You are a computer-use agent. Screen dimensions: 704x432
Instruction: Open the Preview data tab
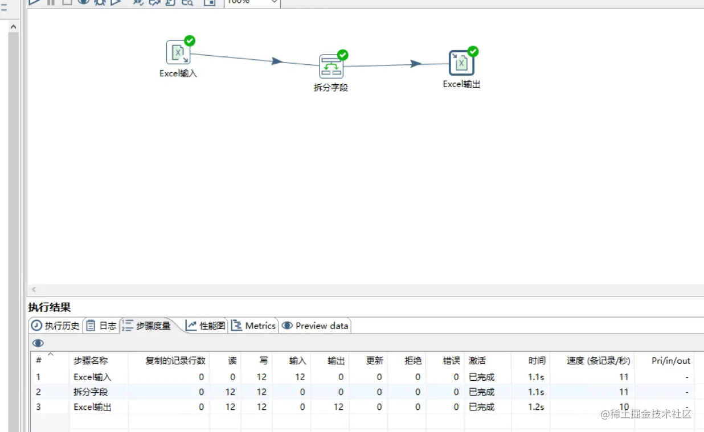[x=315, y=326]
